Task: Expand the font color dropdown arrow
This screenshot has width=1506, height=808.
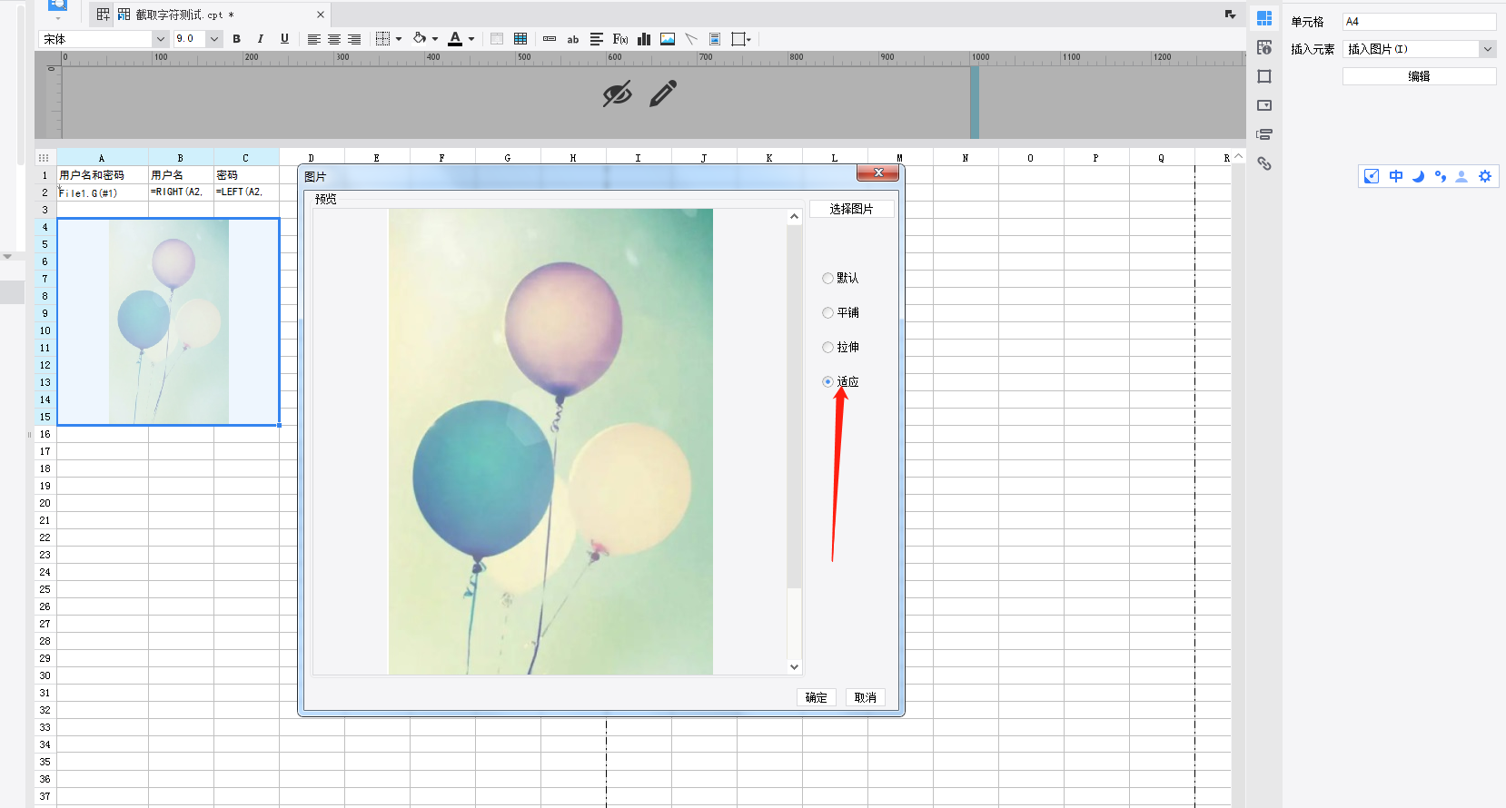Action: pyautogui.click(x=471, y=39)
